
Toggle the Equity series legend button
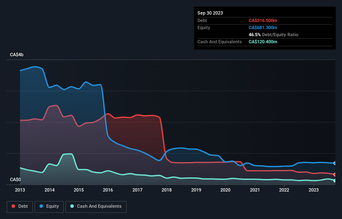click(49, 207)
